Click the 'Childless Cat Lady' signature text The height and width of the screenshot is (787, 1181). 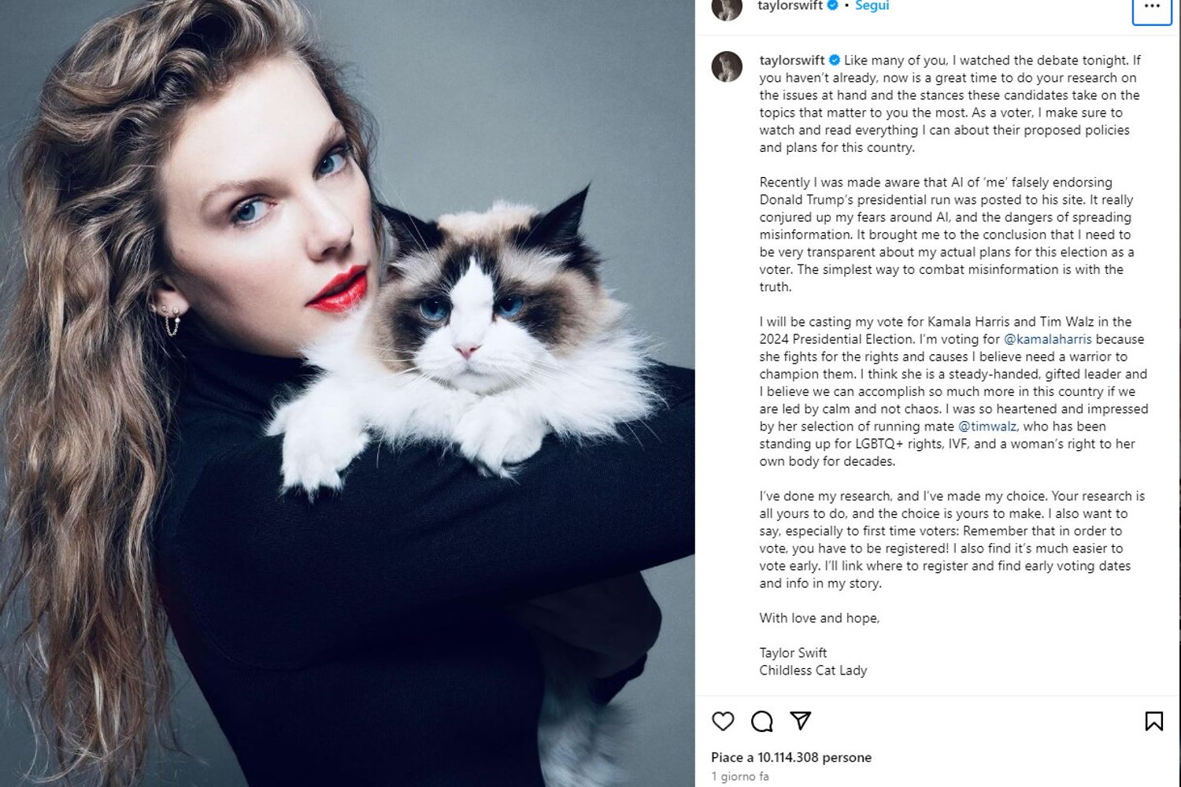click(813, 670)
